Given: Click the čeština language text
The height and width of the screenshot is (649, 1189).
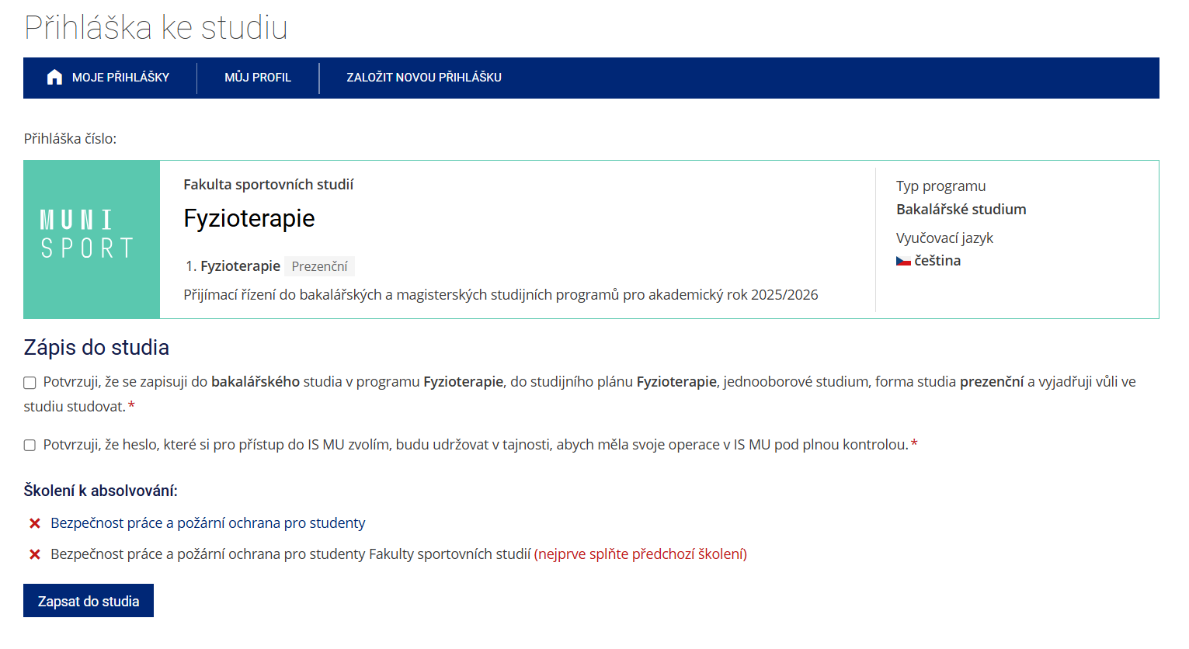Looking at the screenshot, I should (x=937, y=261).
